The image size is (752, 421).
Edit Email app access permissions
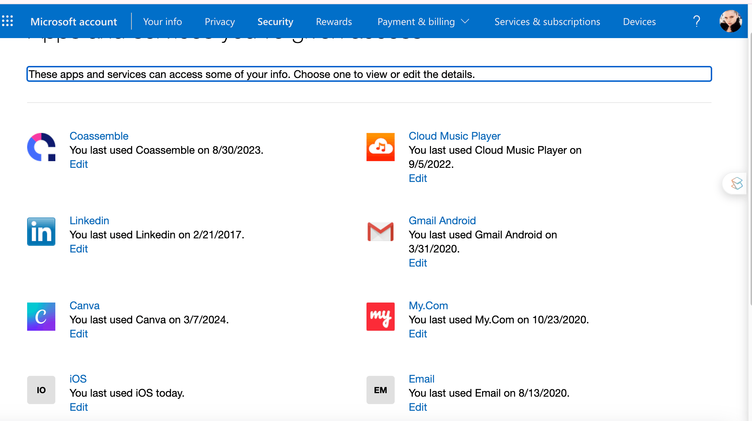[x=418, y=407]
